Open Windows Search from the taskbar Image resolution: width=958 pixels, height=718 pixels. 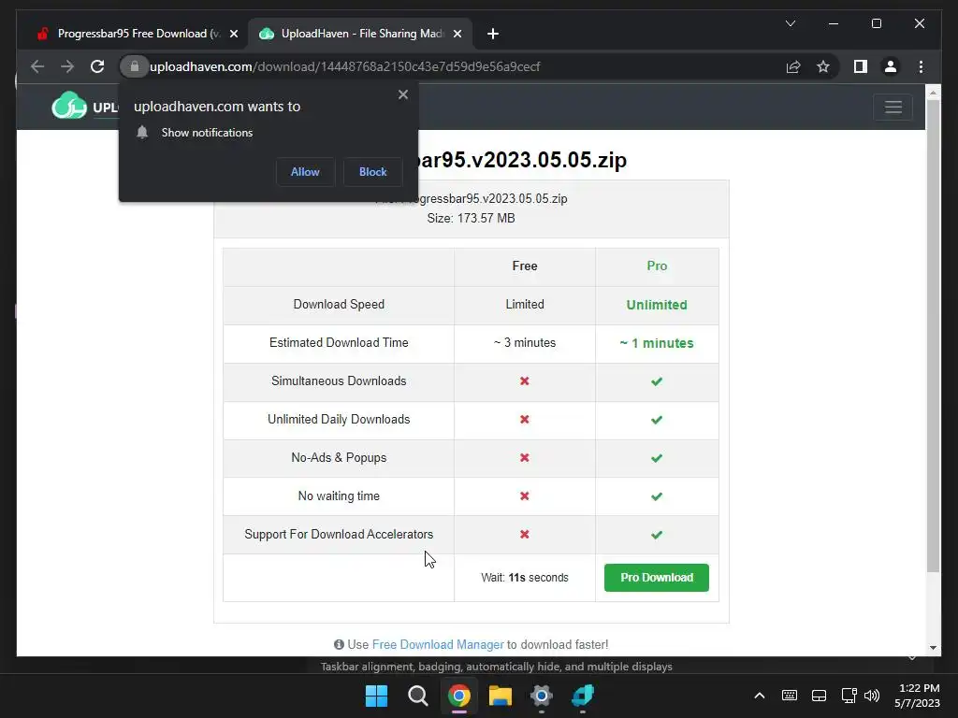(418, 696)
